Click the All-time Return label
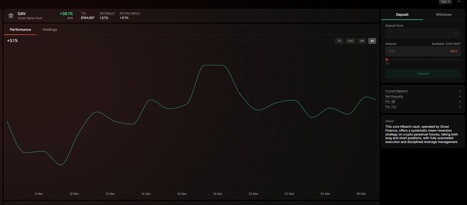Screen dimensions: 467x205 click(x=130, y=13)
